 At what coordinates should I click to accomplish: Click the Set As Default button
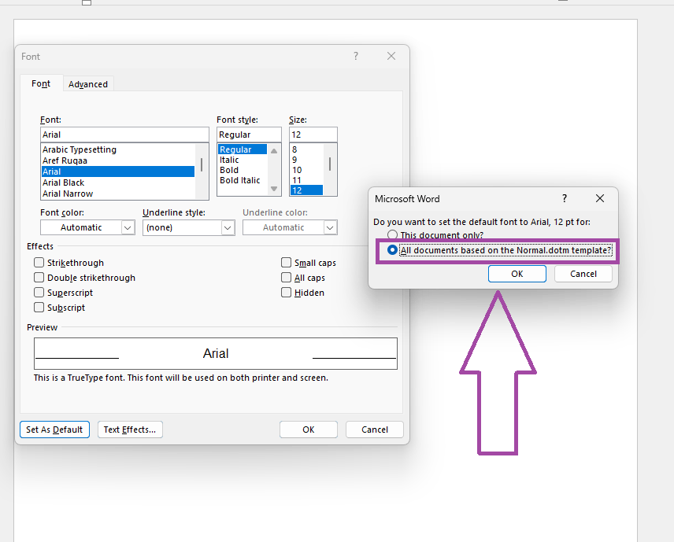[x=54, y=430]
